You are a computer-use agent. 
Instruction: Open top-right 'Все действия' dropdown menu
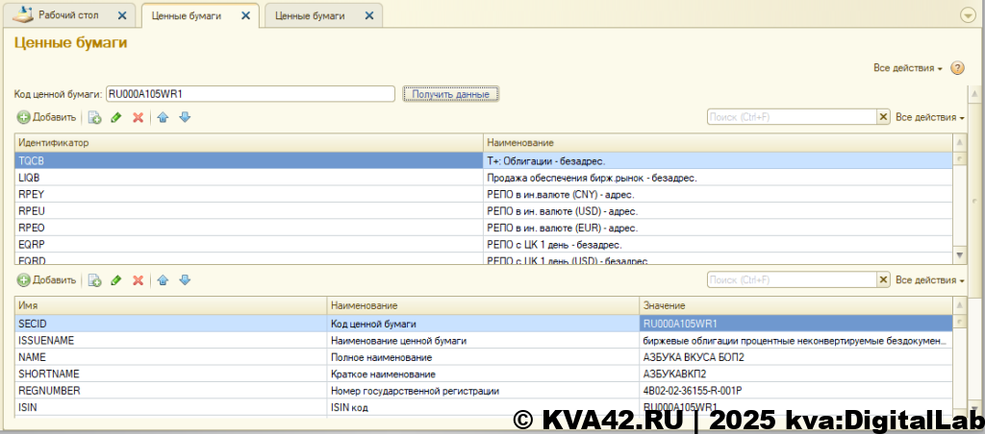[x=907, y=68]
